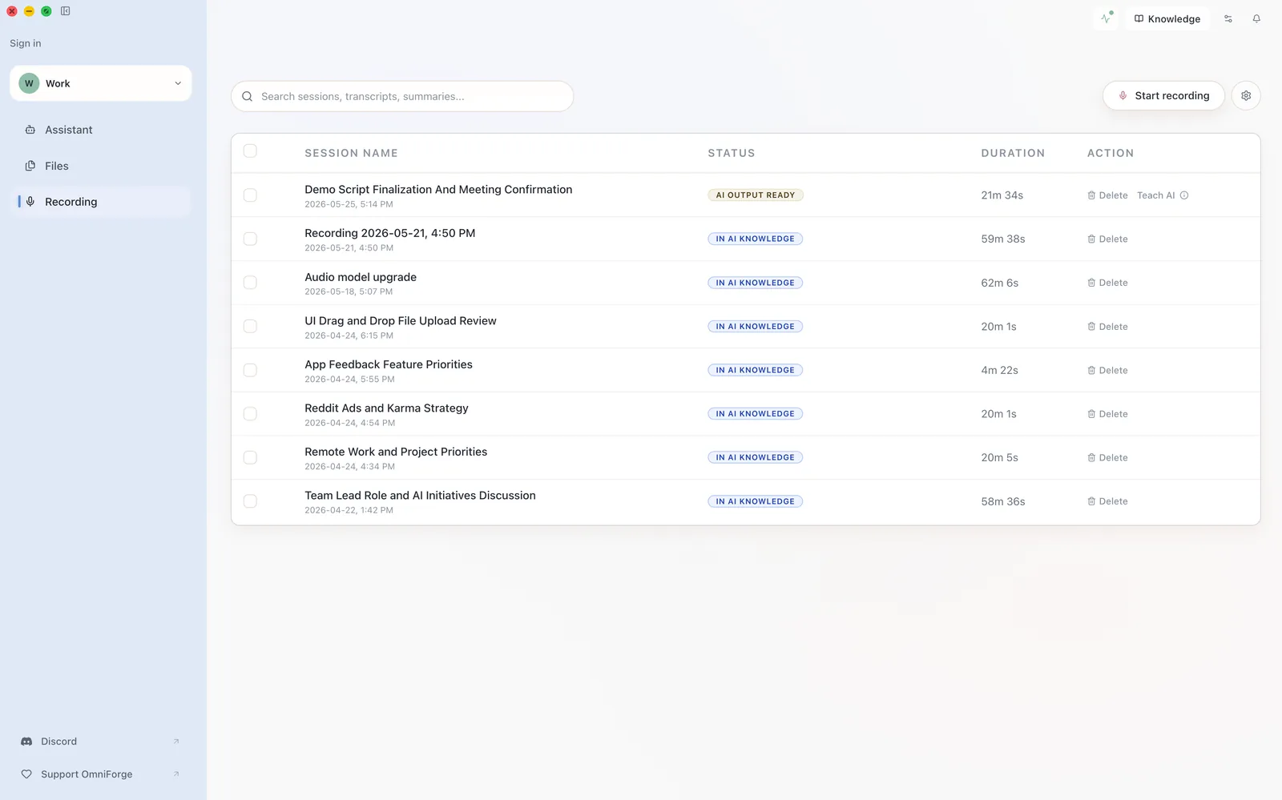
Task: Open Reddit Ads and Karma Strategy session
Action: coord(386,408)
